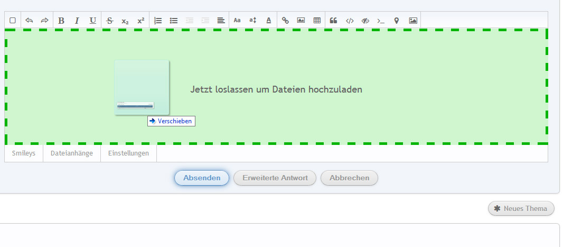Apply strikethrough formatting
563x247 pixels.
tap(109, 21)
